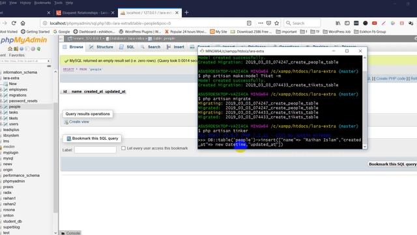Reload the browser page
The width and height of the screenshot is (417, 235).
point(14,23)
